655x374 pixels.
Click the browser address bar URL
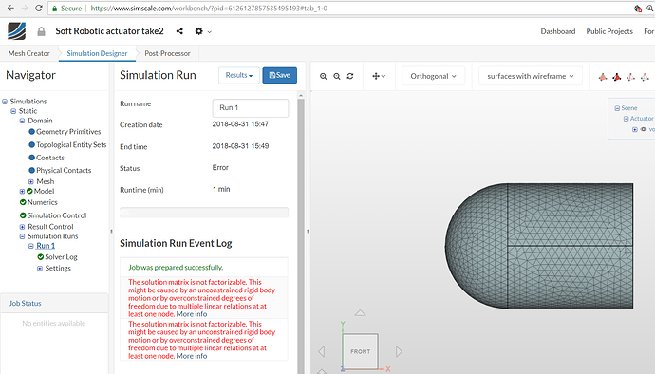209,8
